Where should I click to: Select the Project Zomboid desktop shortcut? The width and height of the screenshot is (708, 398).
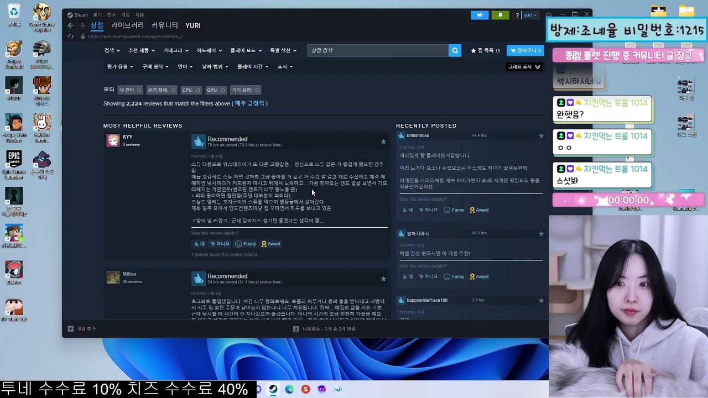14,54
